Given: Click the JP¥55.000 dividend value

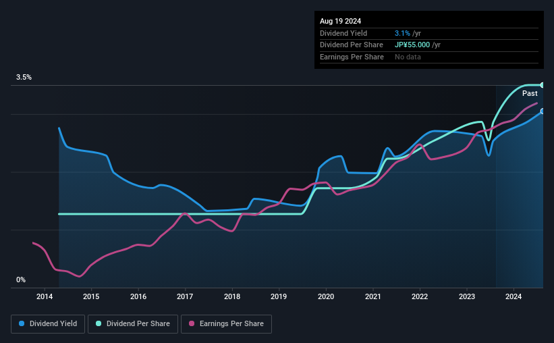Looking at the screenshot, I should pyautogui.click(x=412, y=45).
